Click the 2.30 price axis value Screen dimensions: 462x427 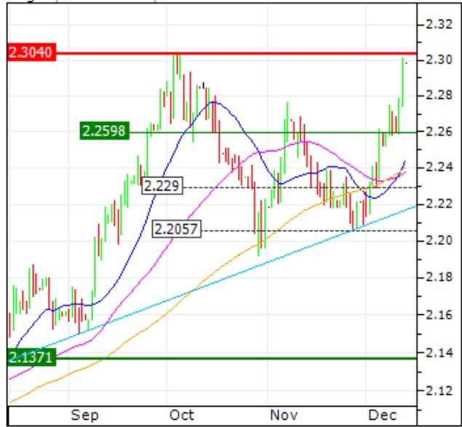click(439, 60)
